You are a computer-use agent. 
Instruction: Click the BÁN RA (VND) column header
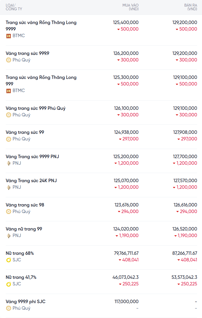[191, 7]
